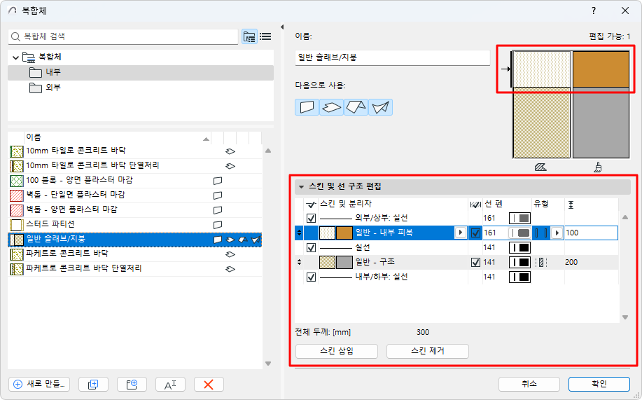Toggle checkbox for 외부/상부: 실선

(311, 218)
